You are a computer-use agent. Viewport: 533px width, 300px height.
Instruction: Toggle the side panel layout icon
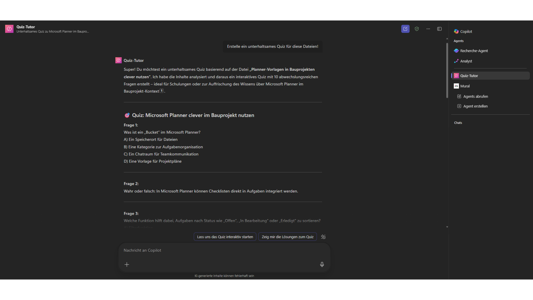439,29
